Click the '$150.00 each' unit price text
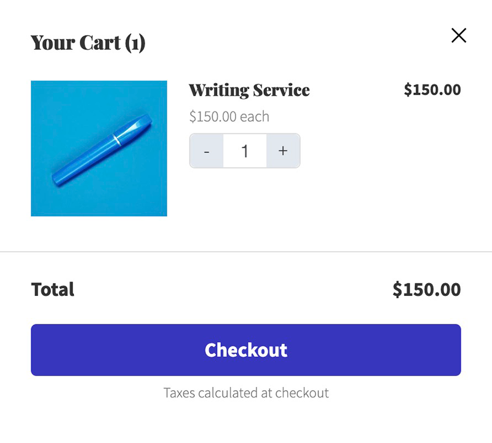The image size is (492, 443). 229,116
